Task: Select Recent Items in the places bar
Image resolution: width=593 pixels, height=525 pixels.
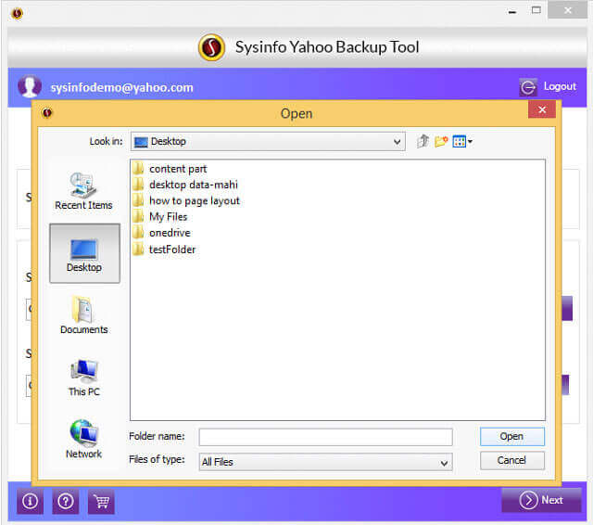Action: [83, 191]
